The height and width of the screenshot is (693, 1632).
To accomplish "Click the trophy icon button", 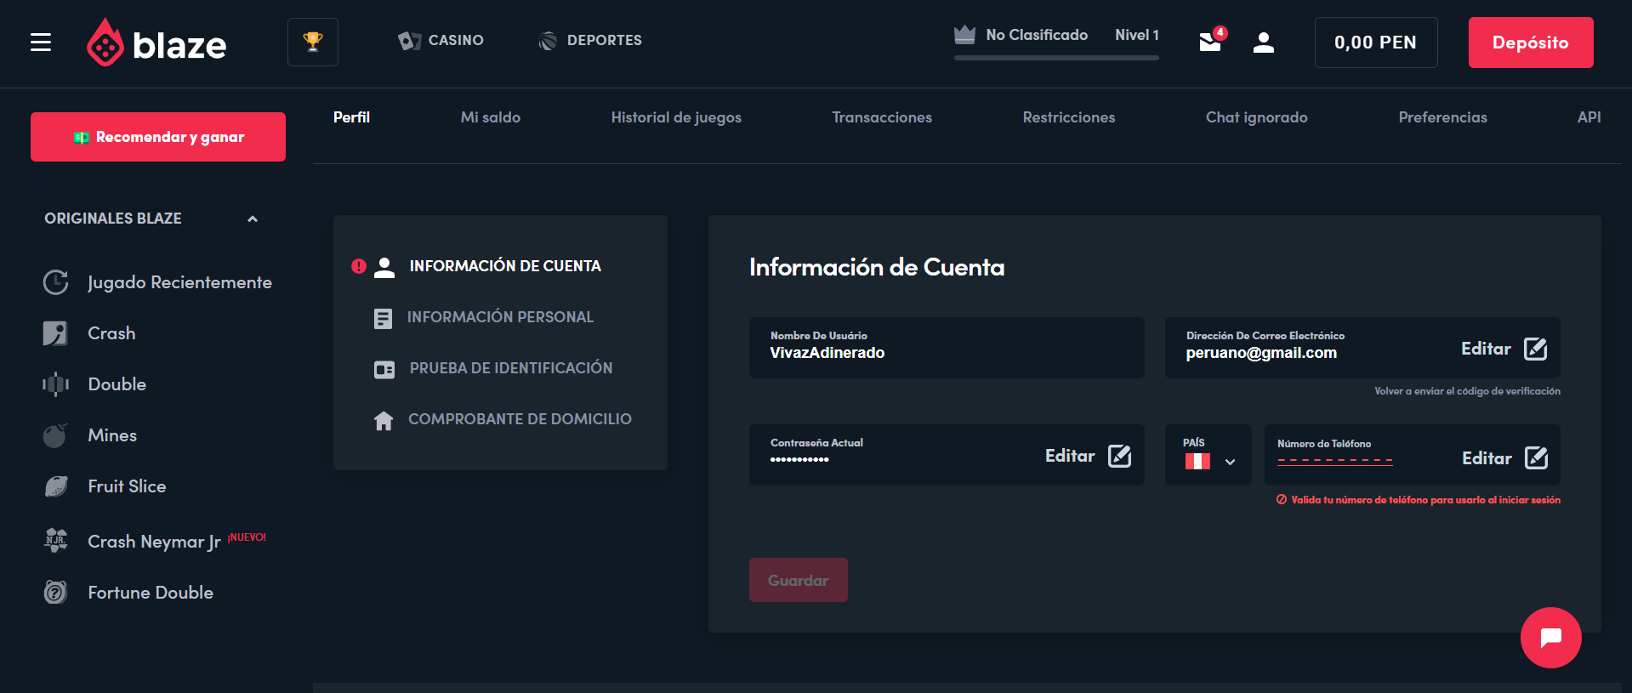I will coord(313,42).
